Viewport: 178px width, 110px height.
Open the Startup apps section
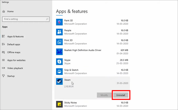point(11,76)
